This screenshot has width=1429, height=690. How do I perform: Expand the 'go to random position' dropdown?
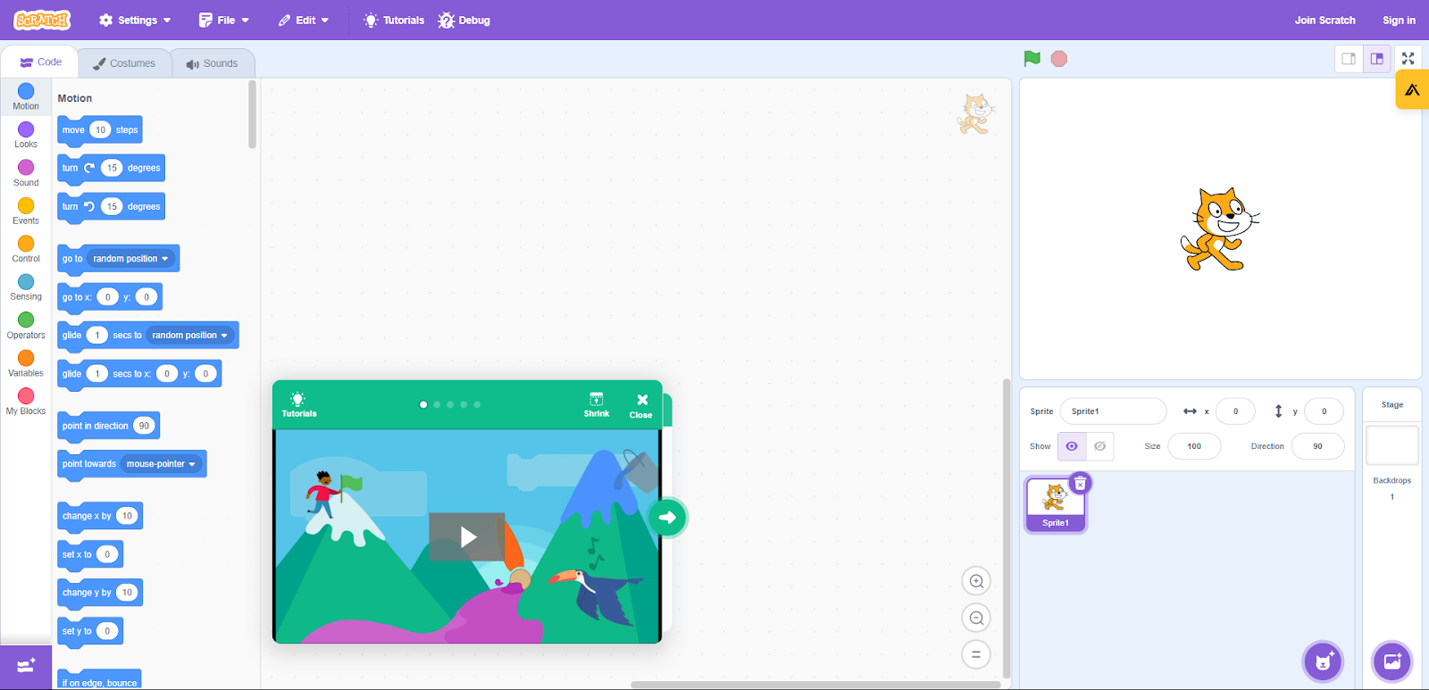click(164, 259)
